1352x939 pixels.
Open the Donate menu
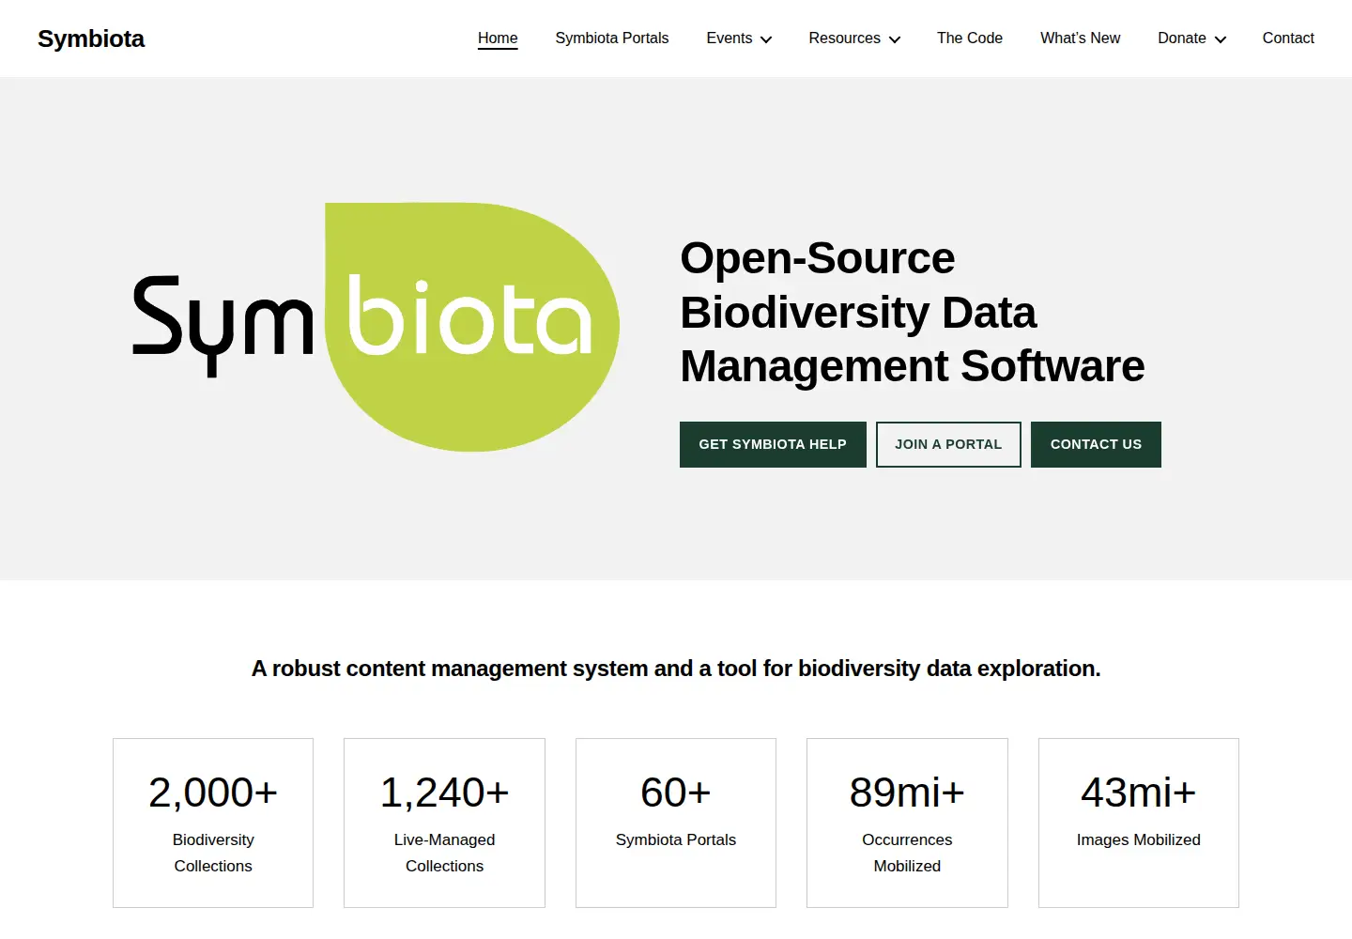[1182, 38]
